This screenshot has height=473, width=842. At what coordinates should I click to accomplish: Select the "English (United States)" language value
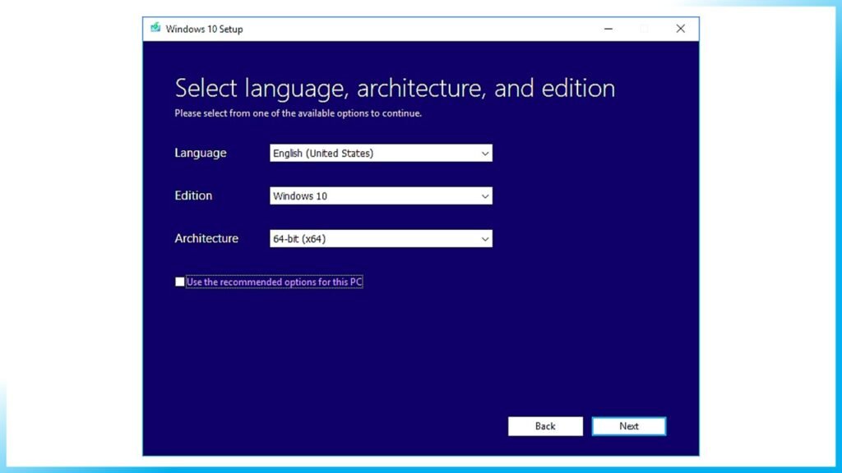click(x=325, y=153)
